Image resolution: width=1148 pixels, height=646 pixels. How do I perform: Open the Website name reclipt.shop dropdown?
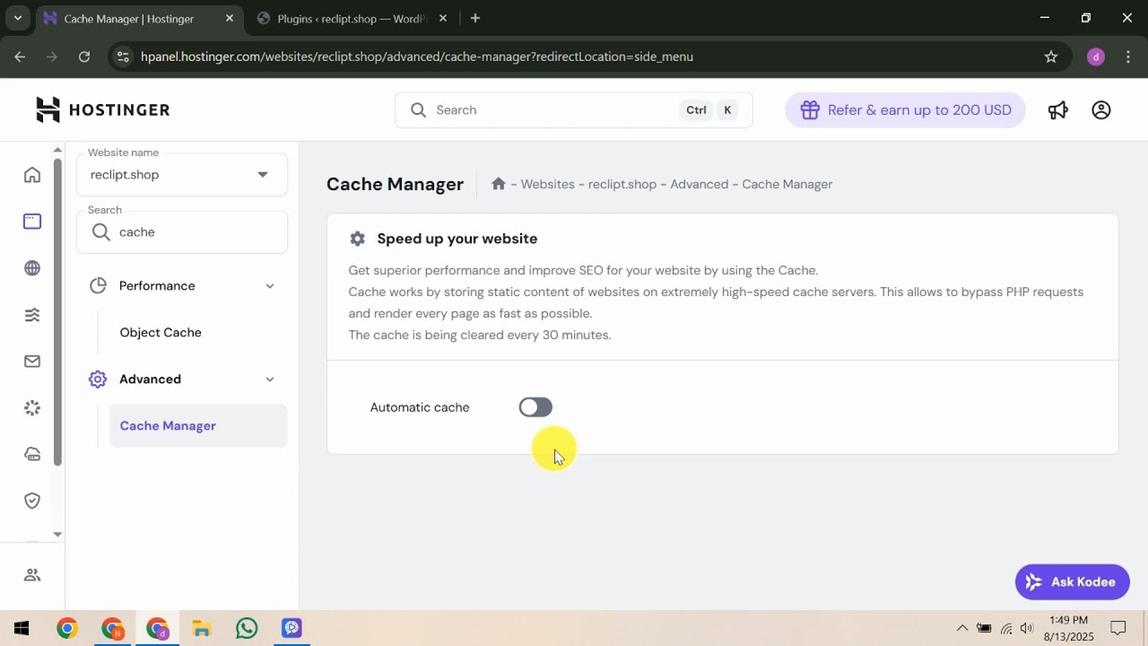(182, 175)
